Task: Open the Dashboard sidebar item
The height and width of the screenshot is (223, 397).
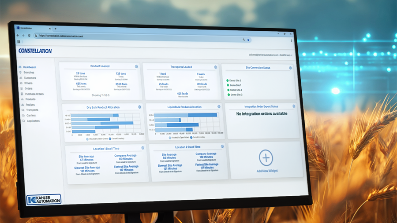Action: pyautogui.click(x=27, y=67)
